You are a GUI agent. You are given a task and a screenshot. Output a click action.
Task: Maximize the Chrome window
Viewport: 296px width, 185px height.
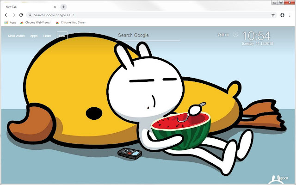[281, 2]
